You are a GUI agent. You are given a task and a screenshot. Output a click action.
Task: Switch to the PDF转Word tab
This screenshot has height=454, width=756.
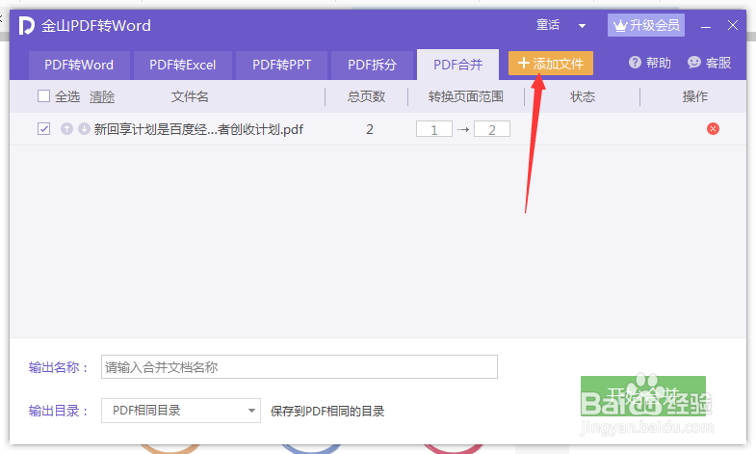coord(79,65)
